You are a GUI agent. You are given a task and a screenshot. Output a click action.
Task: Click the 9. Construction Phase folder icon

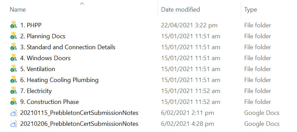(14, 102)
